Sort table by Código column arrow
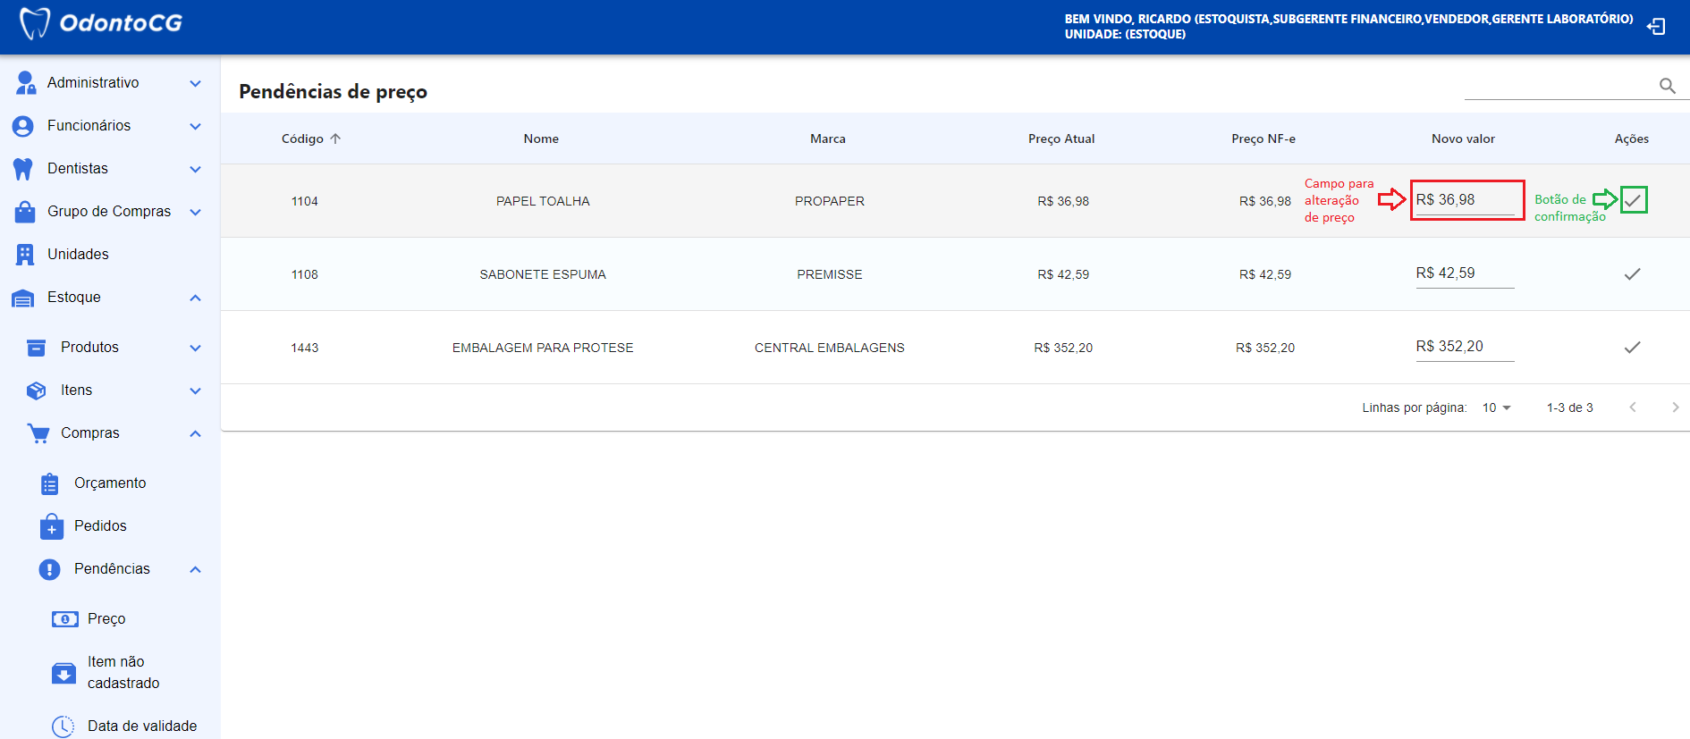 pyautogui.click(x=335, y=139)
